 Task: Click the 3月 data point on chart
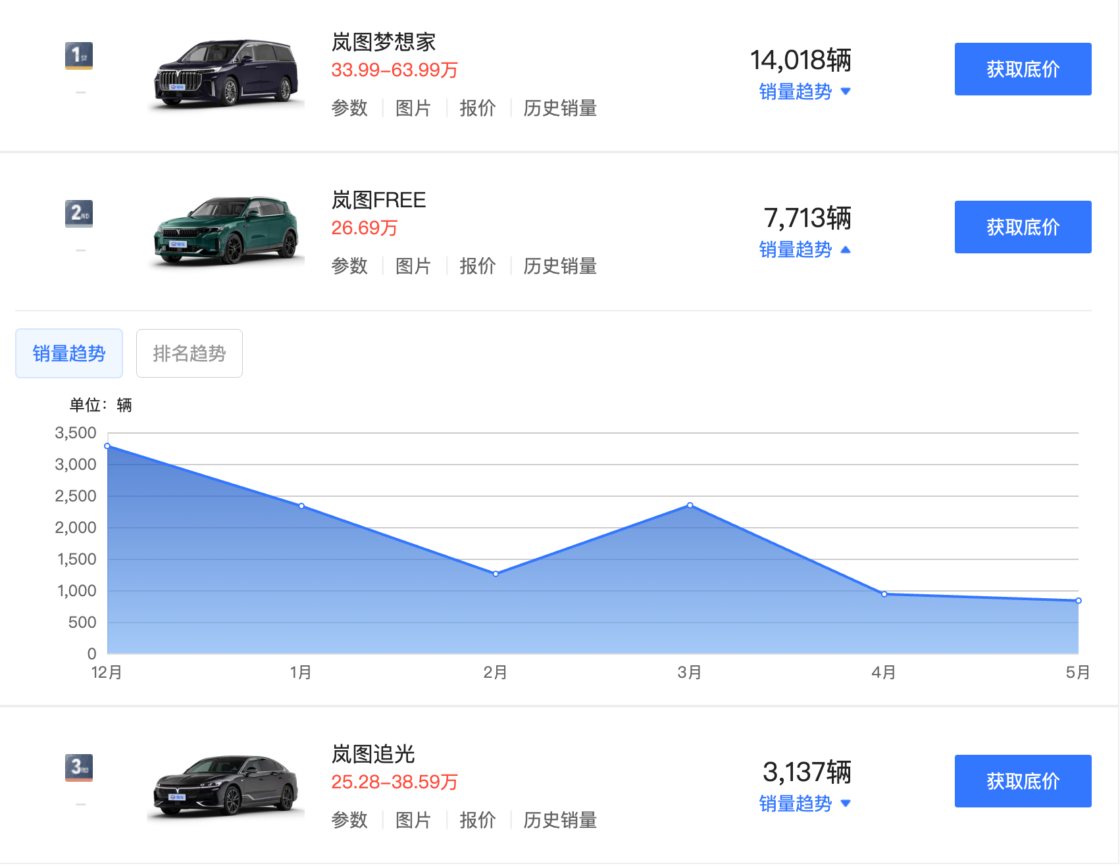click(690, 505)
